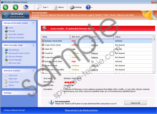
Task: Click the Custom Scan icon
Action: (x=6, y=82)
